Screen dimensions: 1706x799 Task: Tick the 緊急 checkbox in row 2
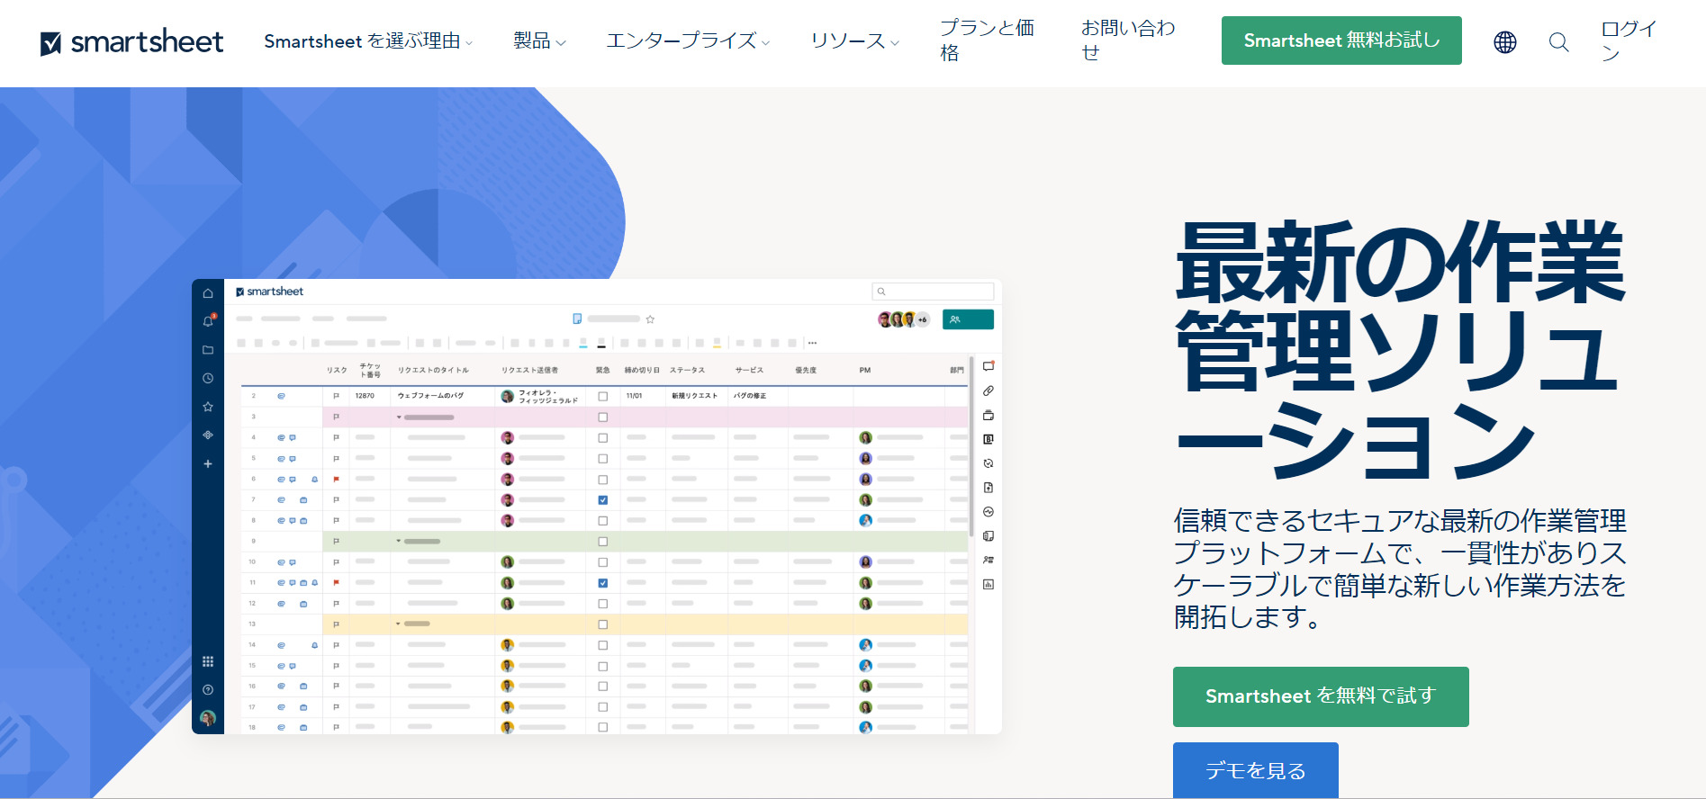pyautogui.click(x=603, y=397)
